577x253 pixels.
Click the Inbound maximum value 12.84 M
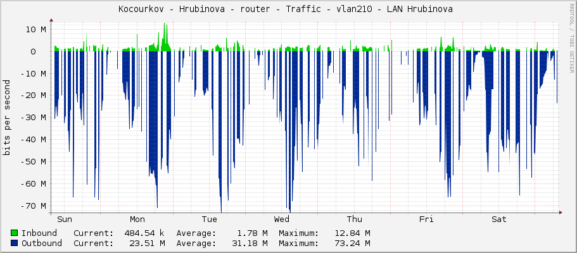click(x=352, y=233)
